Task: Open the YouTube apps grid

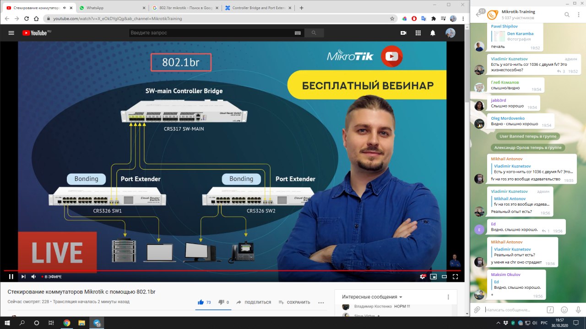Action: click(x=418, y=33)
